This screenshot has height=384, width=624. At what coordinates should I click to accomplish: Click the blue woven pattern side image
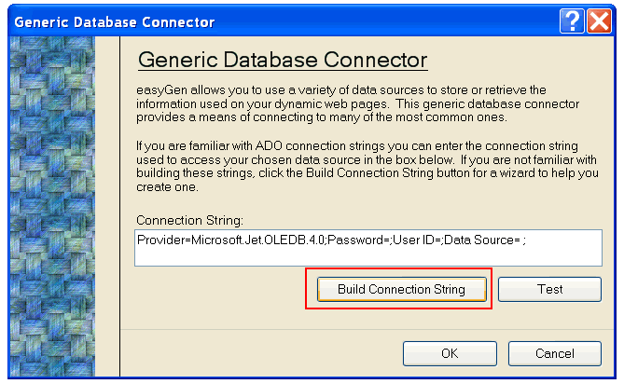pos(52,206)
